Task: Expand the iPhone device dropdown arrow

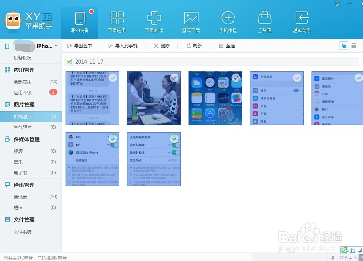Action: [x=56, y=46]
